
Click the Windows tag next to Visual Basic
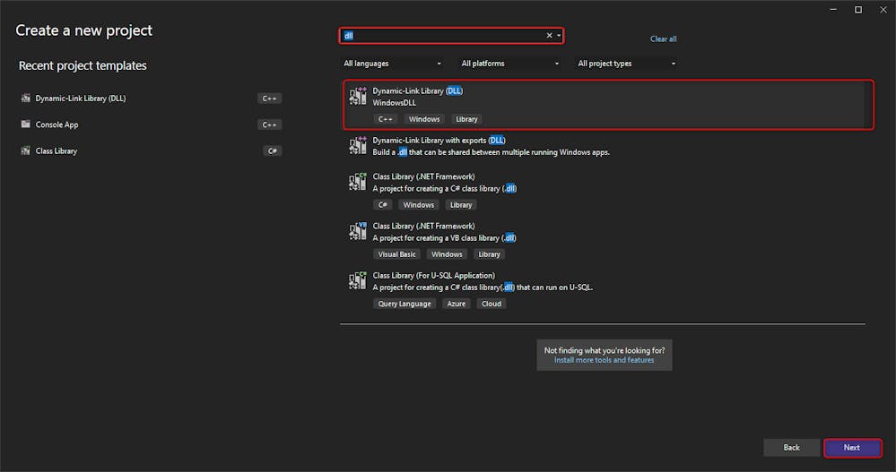[447, 254]
